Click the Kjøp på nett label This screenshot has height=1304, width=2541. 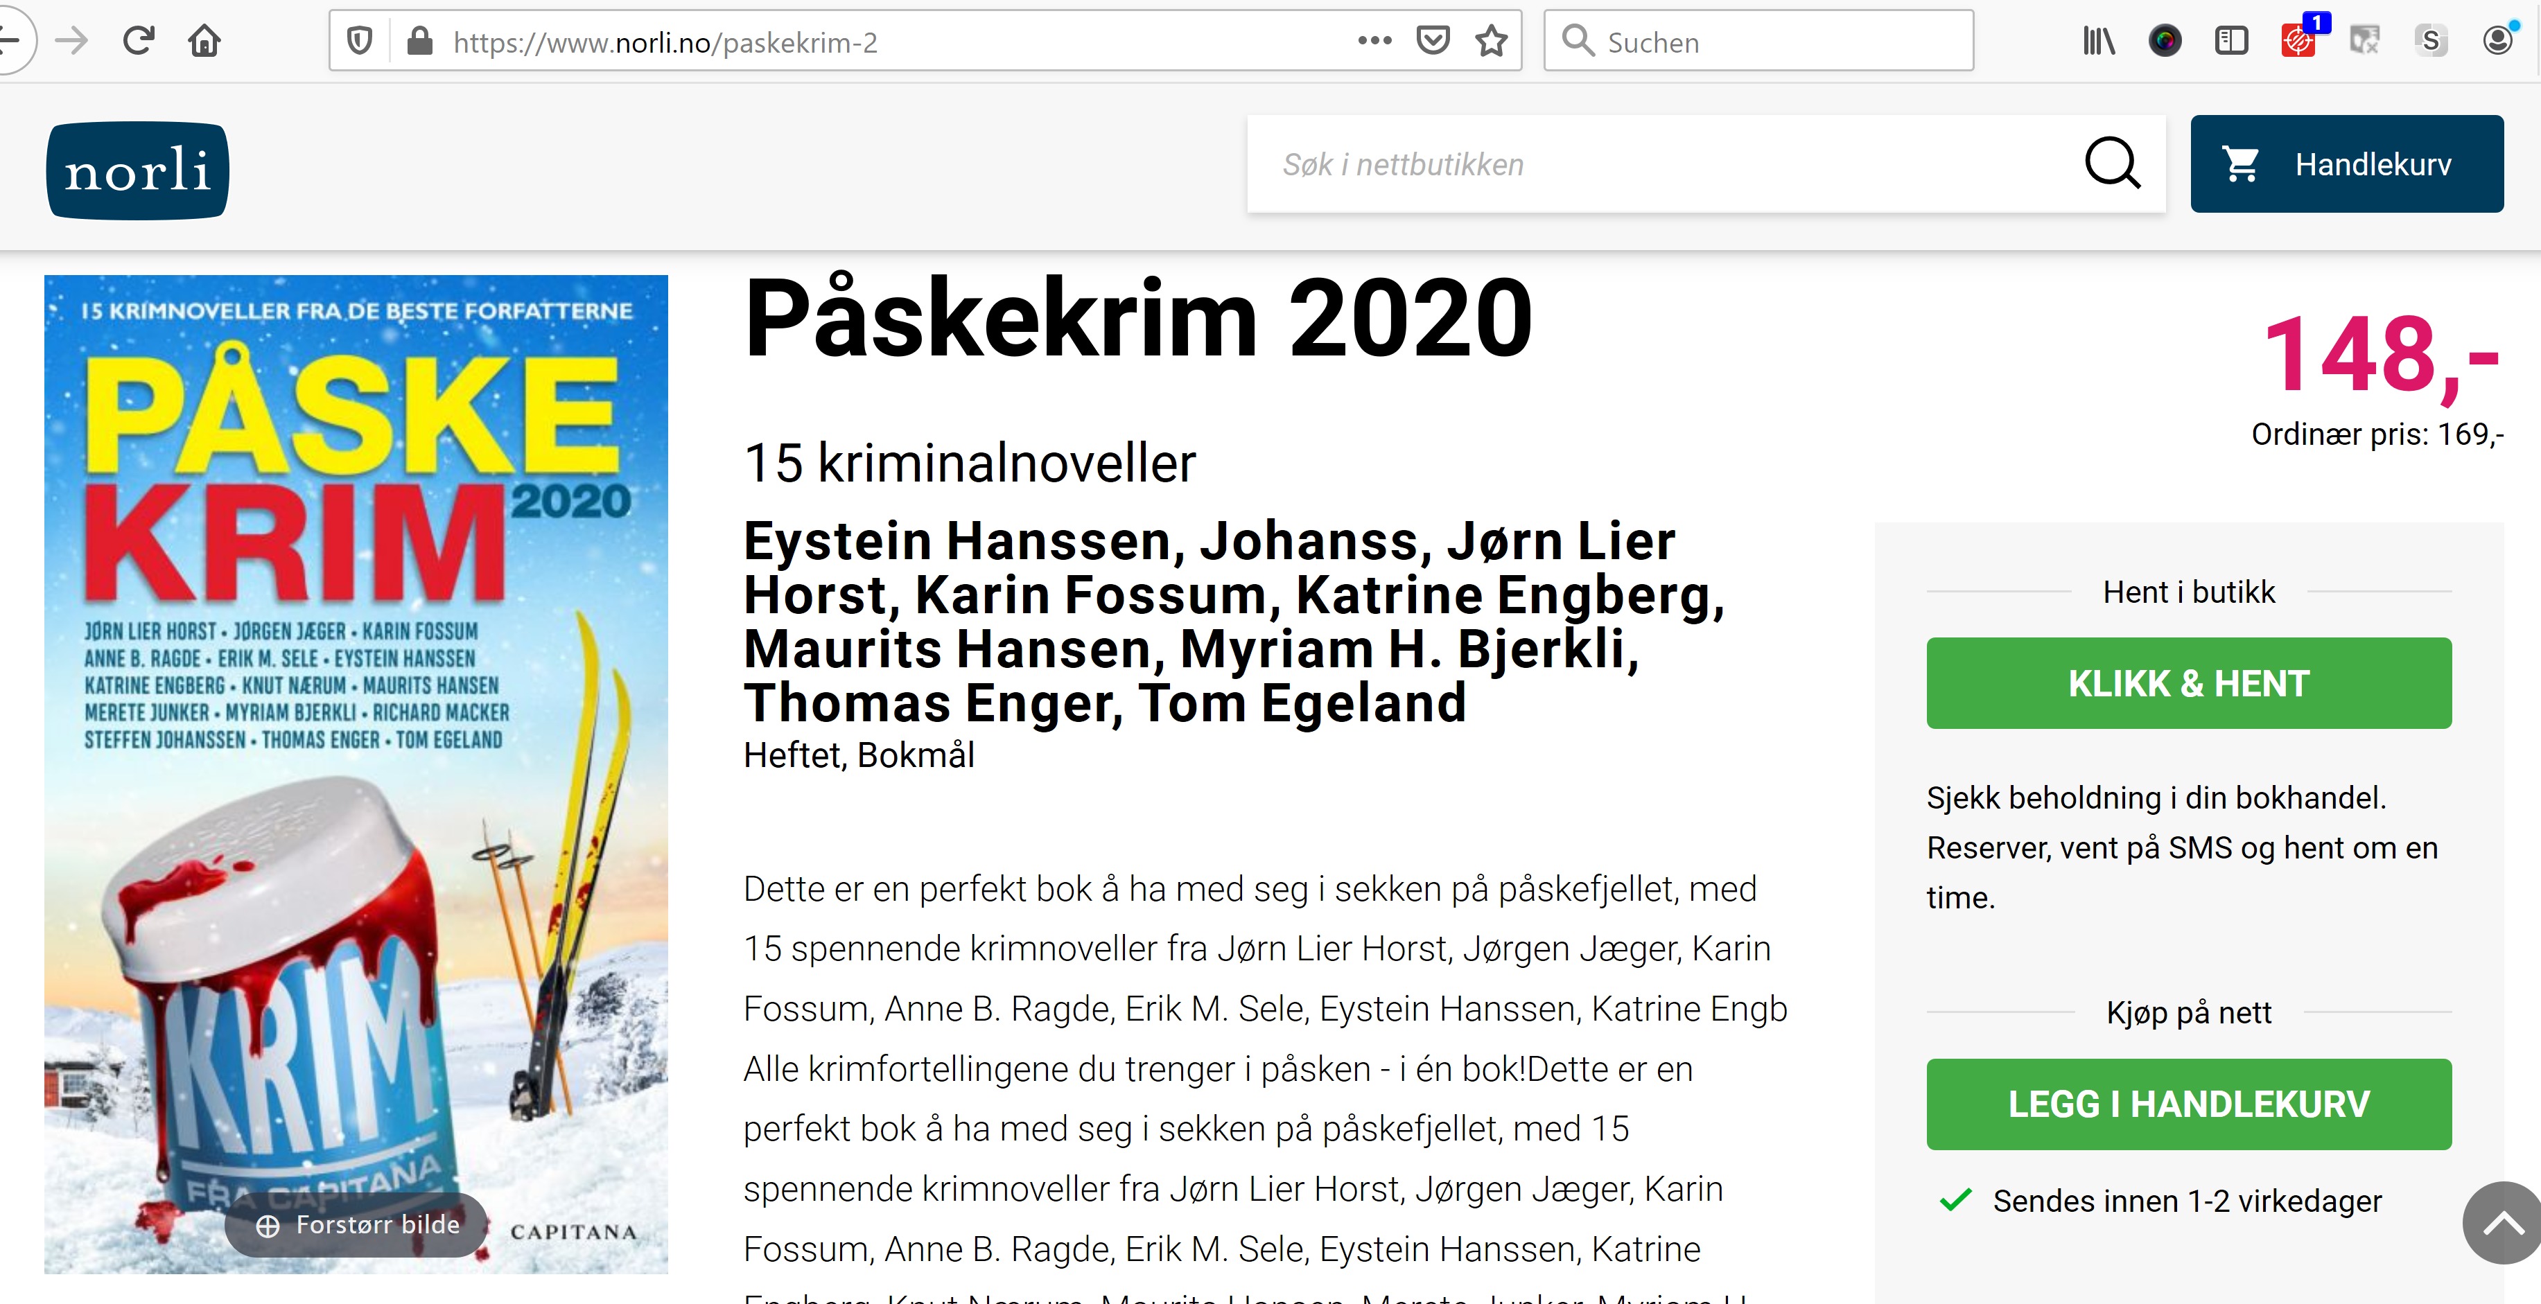2189,1013
